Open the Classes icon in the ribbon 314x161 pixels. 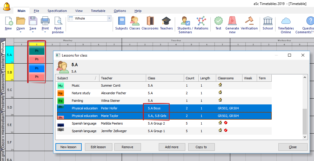pos(135,21)
